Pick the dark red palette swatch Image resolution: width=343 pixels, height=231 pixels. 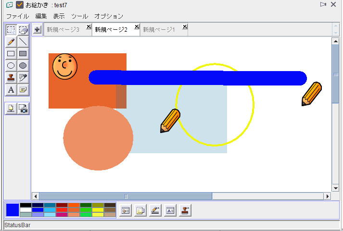coord(62,205)
